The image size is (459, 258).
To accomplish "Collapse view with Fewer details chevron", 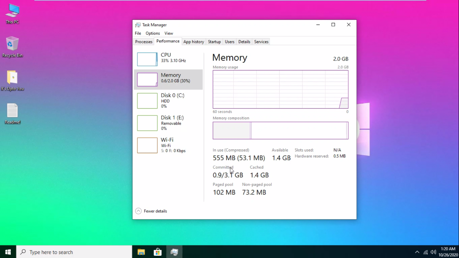I will click(138, 211).
